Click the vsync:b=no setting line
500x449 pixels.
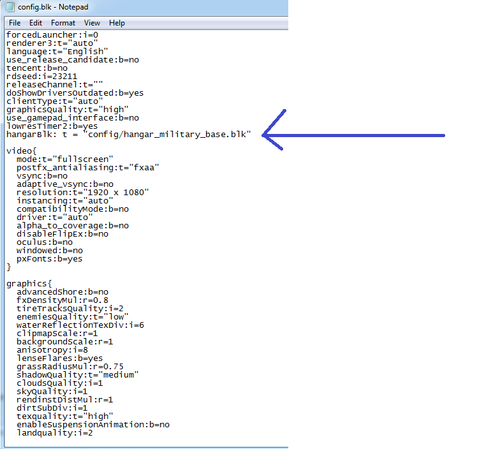click(x=42, y=175)
